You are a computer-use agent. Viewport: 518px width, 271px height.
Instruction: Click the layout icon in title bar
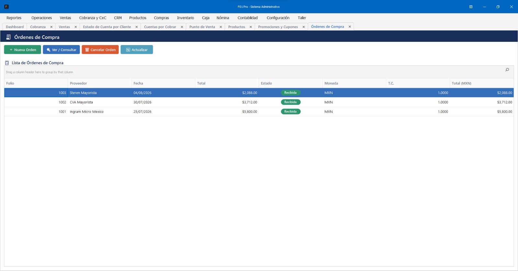click(x=471, y=7)
